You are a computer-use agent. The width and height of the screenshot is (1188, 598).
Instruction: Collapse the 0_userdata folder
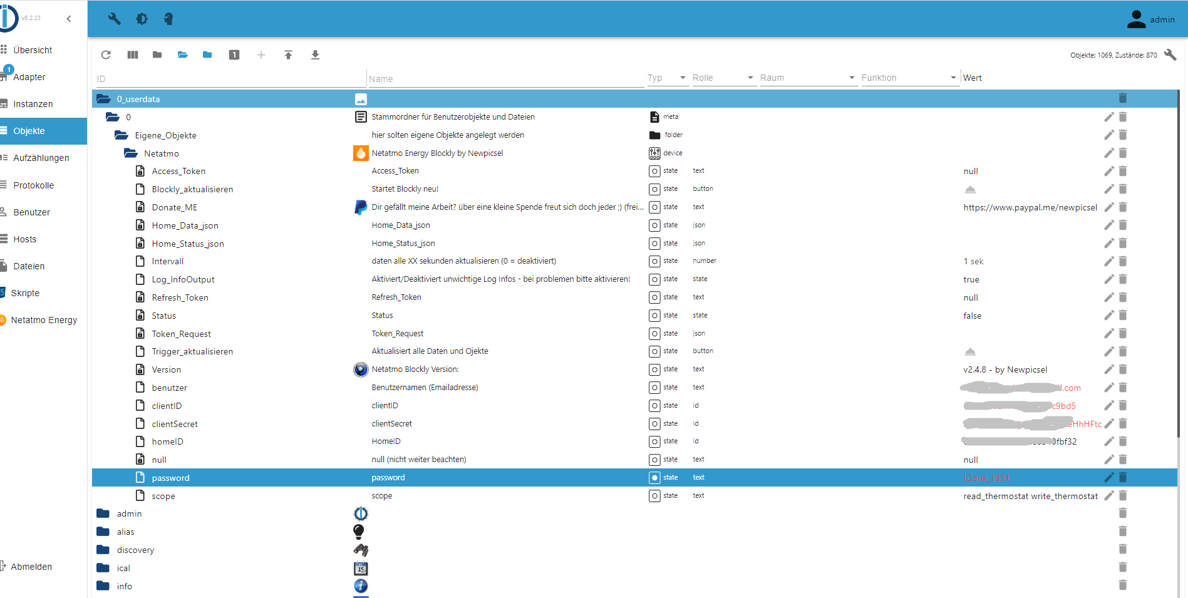click(x=103, y=99)
